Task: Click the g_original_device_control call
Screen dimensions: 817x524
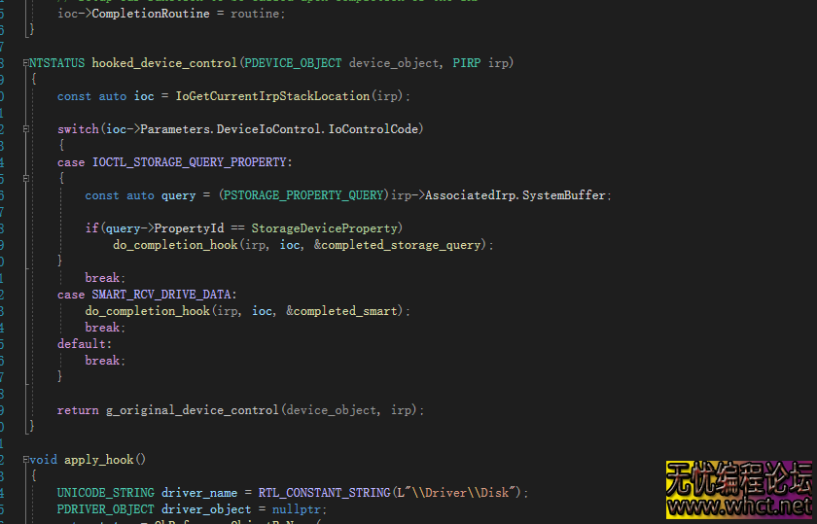Action: [x=192, y=410]
